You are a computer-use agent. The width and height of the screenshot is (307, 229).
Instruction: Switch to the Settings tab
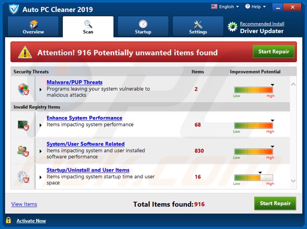click(x=198, y=27)
